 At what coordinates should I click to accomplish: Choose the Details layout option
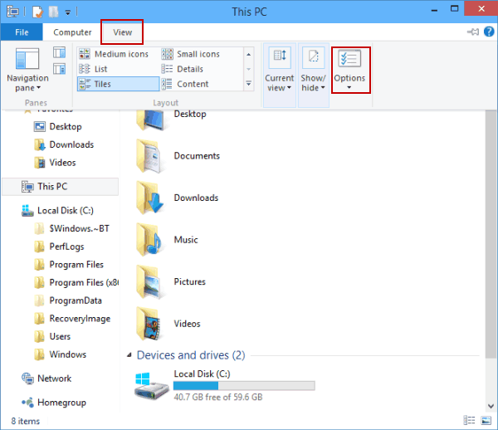point(189,70)
